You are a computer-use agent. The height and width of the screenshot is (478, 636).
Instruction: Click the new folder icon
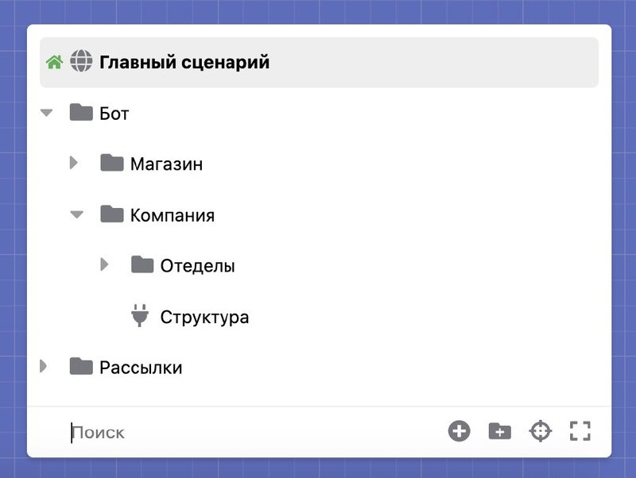(500, 431)
